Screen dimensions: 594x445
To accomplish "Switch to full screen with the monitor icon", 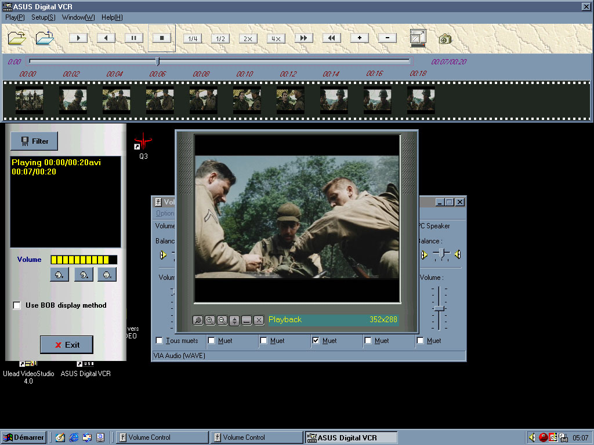I will (418, 38).
